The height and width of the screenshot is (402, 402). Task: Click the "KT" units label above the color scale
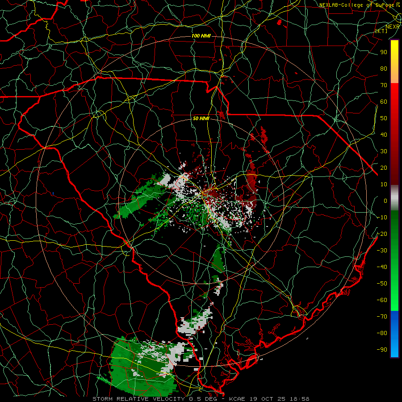[381, 31]
